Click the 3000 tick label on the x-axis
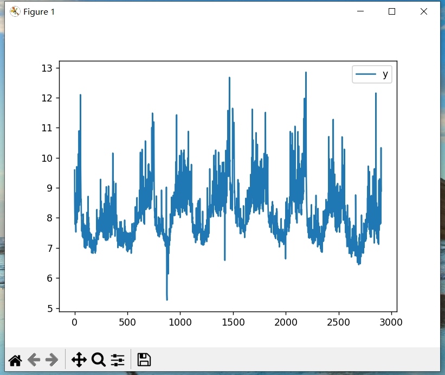 coord(391,322)
